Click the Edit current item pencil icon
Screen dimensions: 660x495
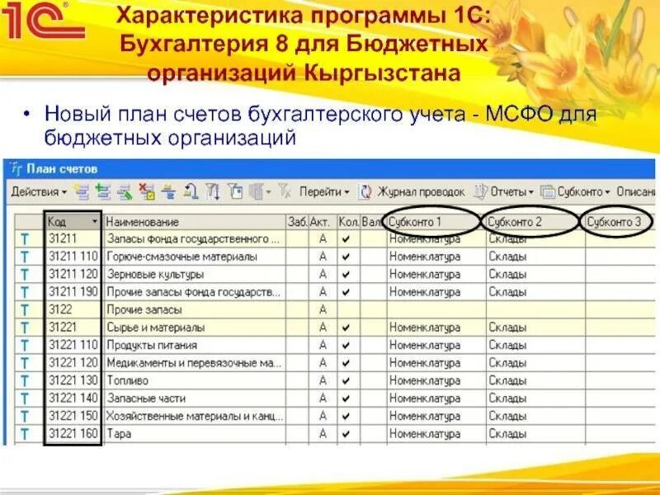coord(125,192)
